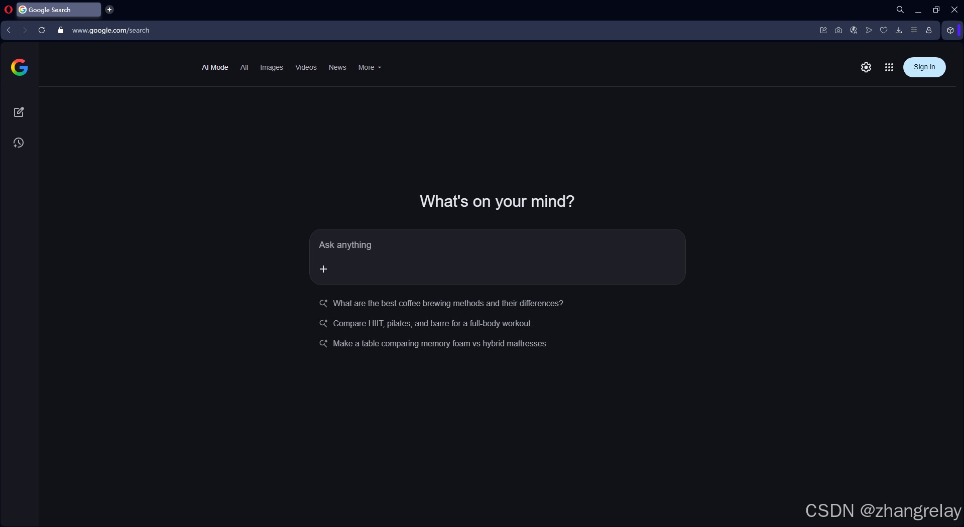
Task: Pick memory foam vs hybrid mattresses suggestion
Action: (439, 343)
